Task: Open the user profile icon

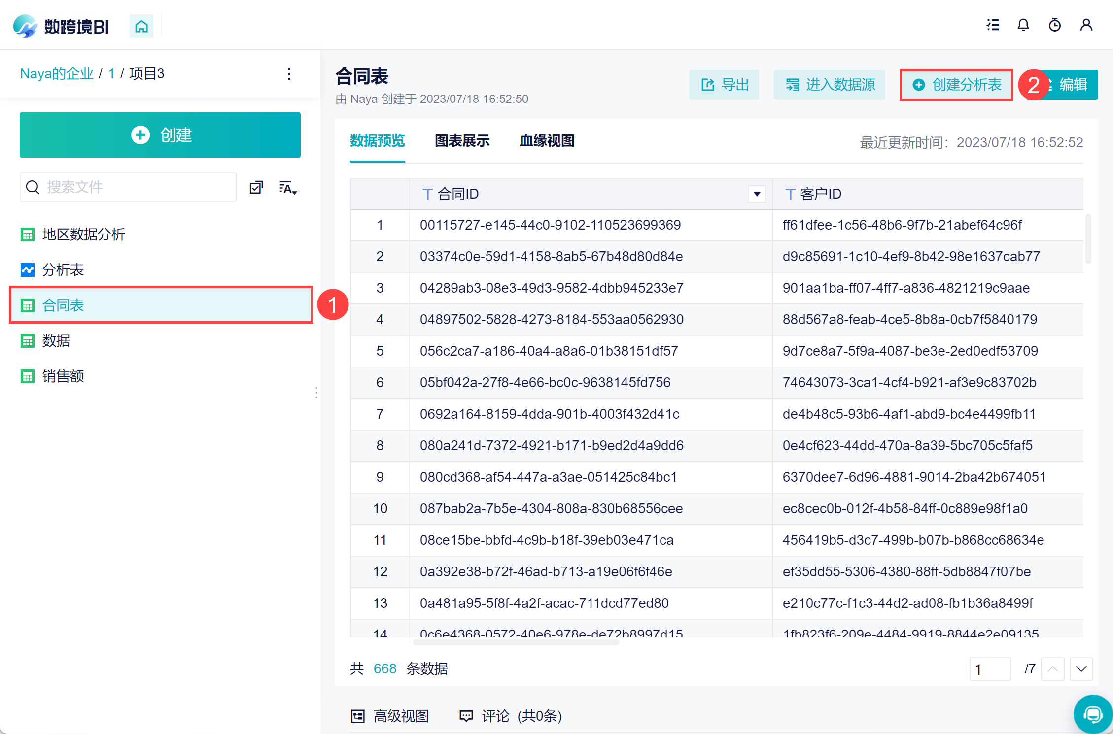Action: (x=1086, y=25)
